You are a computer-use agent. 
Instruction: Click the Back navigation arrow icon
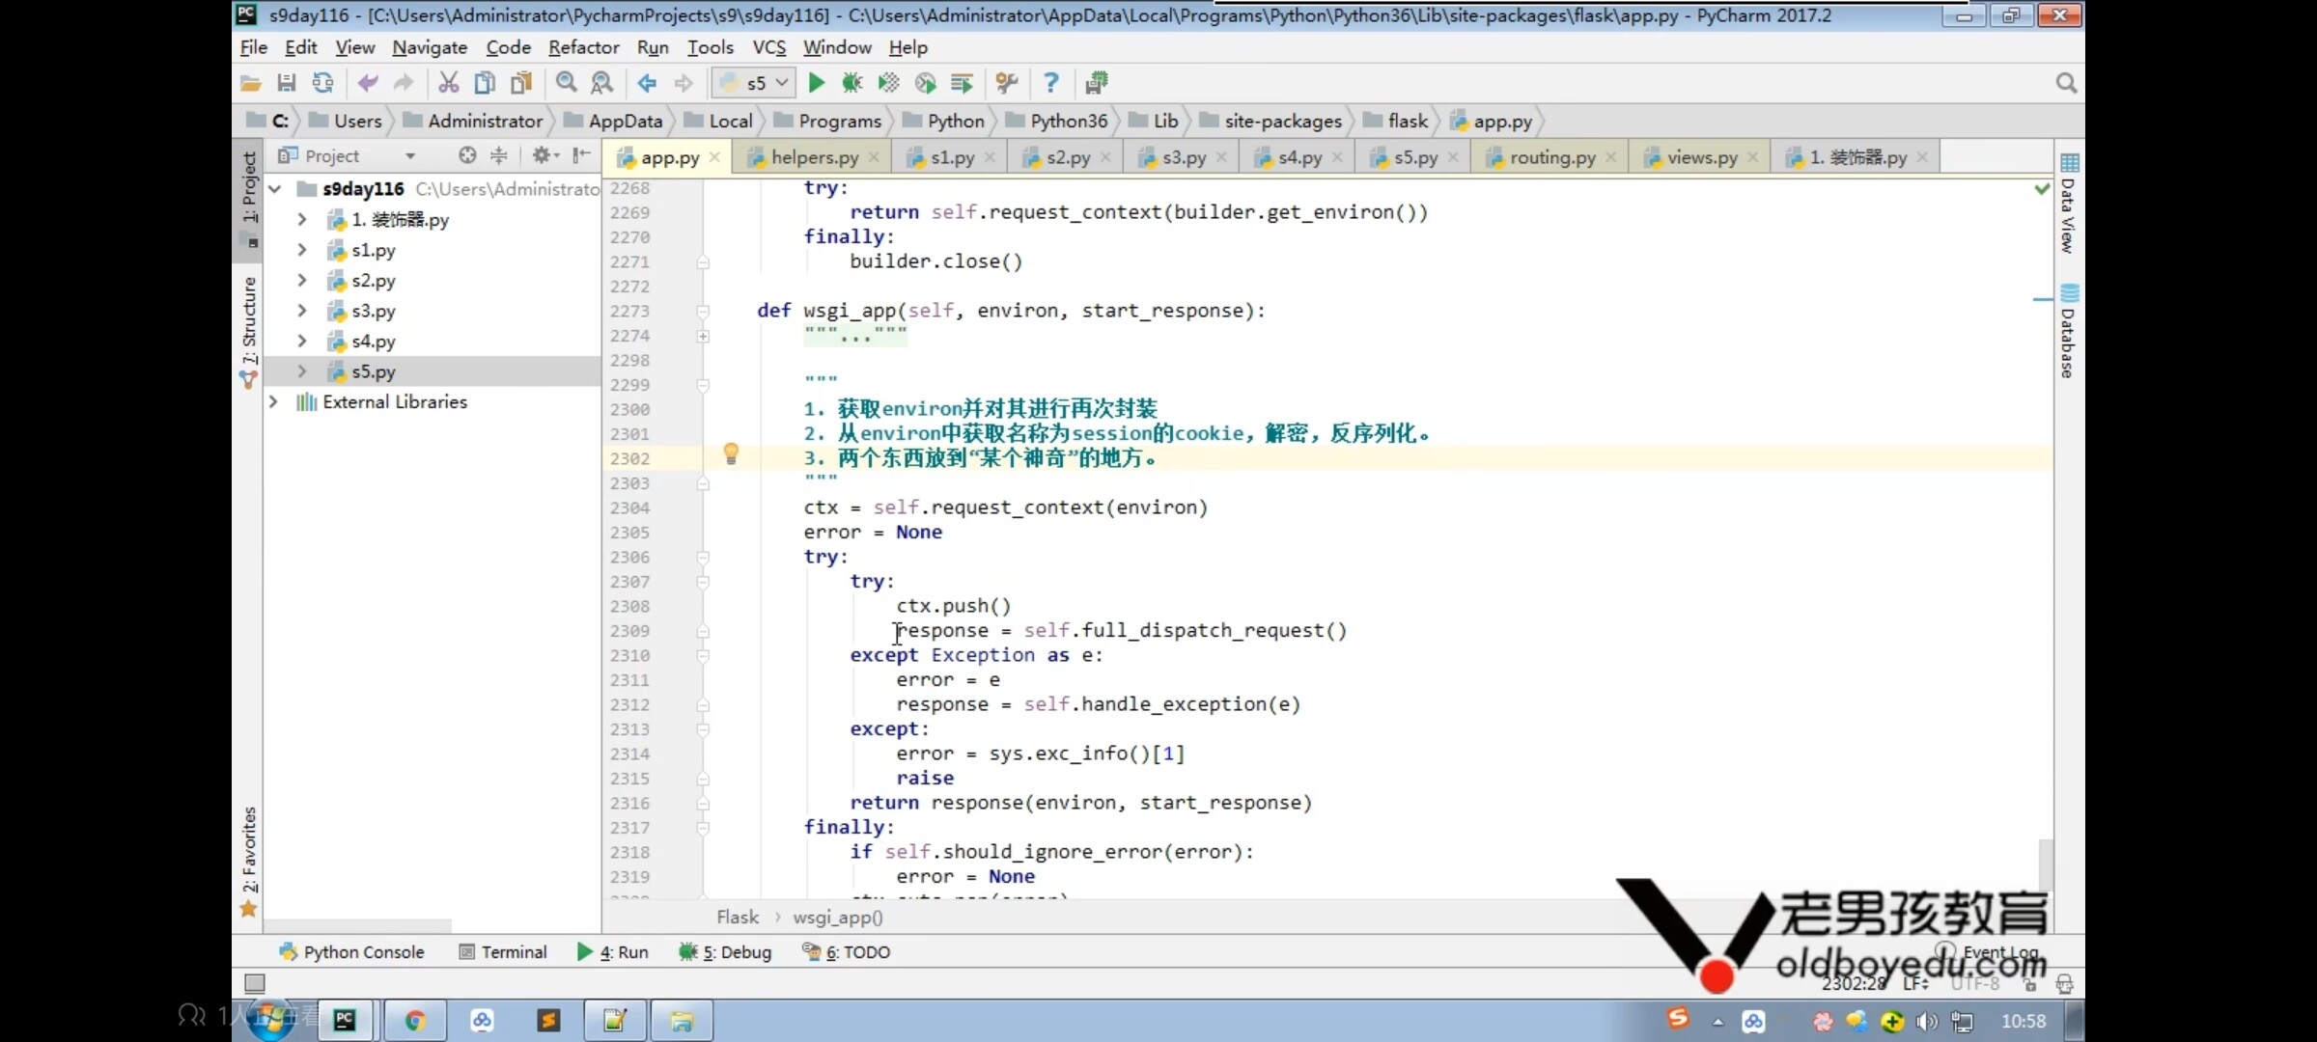647,83
